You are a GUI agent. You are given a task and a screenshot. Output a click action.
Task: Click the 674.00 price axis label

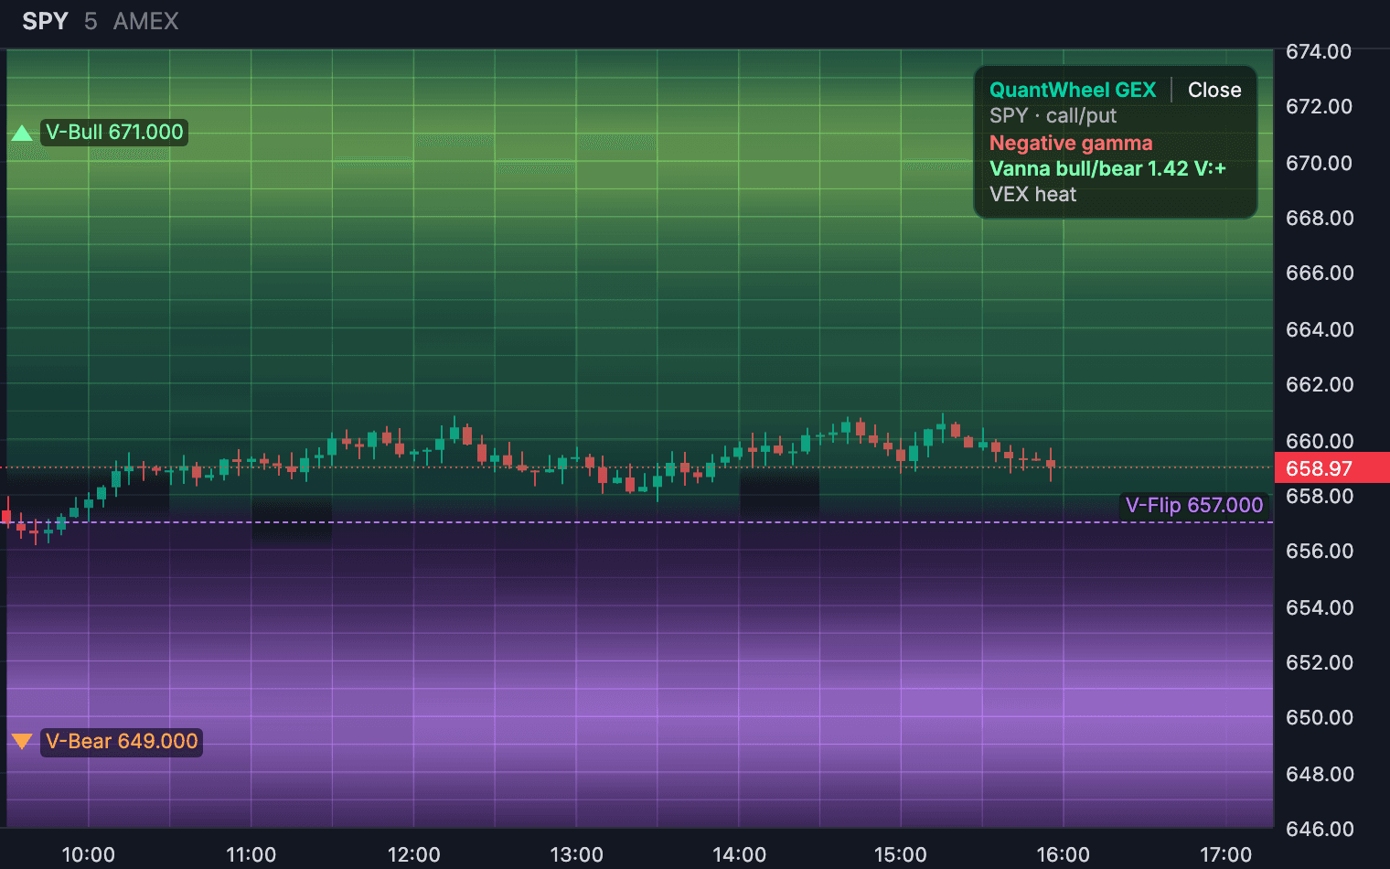(1319, 52)
